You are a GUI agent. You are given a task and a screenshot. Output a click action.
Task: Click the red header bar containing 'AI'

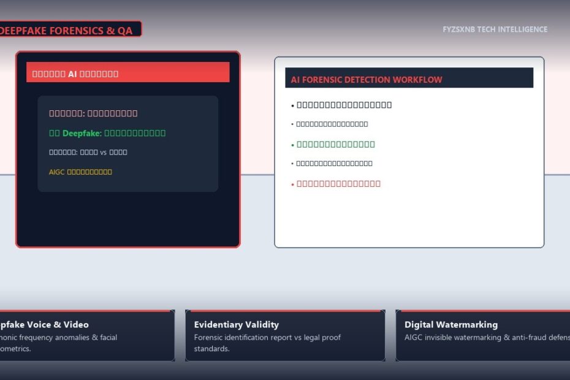(128, 72)
